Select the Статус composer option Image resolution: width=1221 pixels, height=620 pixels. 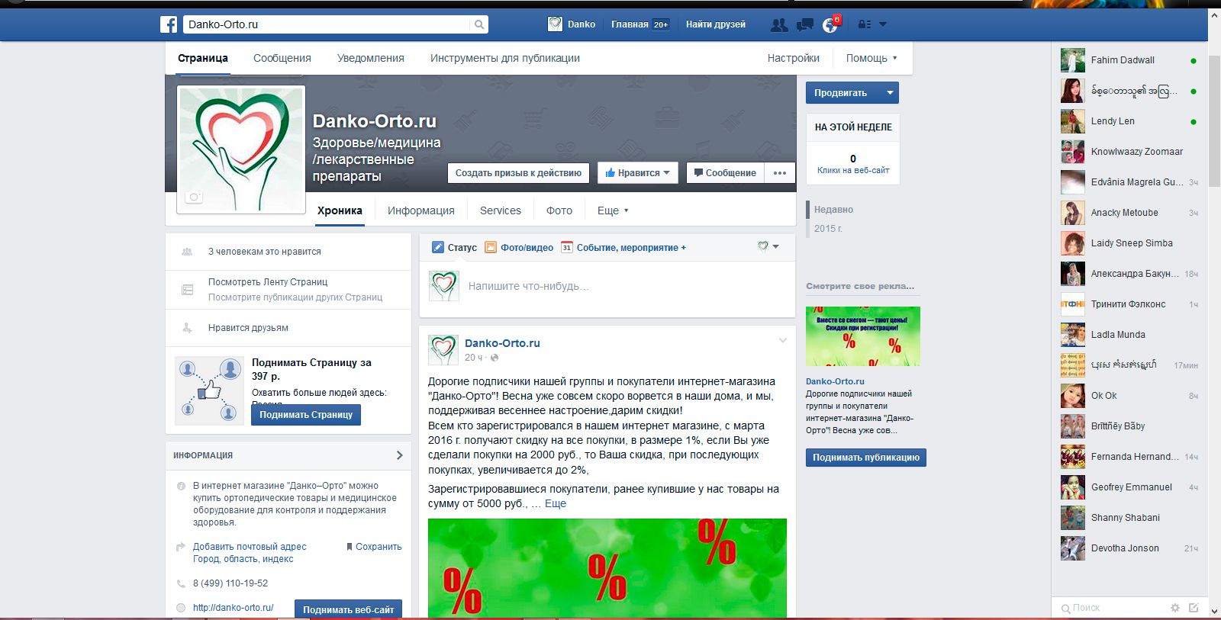pos(455,247)
